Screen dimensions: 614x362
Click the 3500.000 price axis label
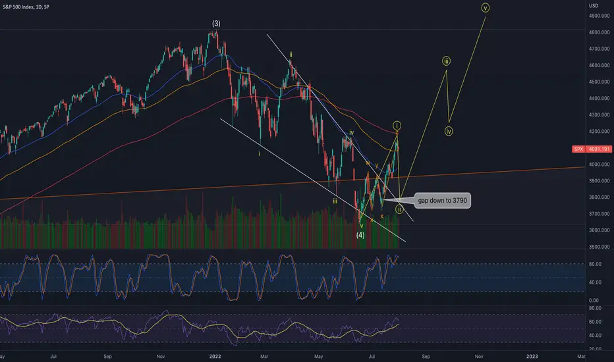pos(599,247)
